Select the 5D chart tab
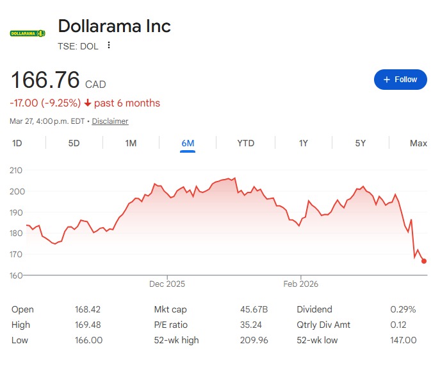Image resolution: width=440 pixels, height=367 pixels. click(x=74, y=143)
